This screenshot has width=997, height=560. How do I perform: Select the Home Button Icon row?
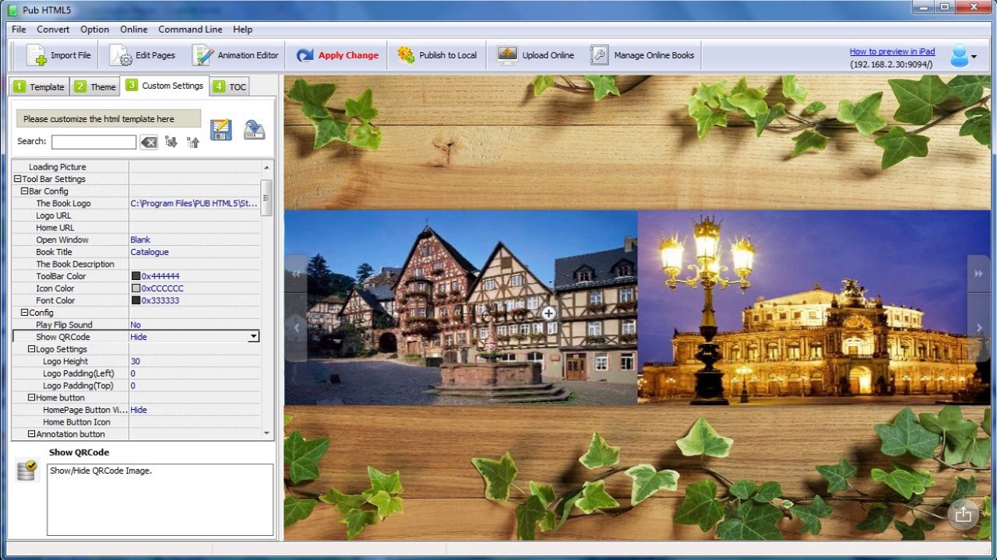136,422
